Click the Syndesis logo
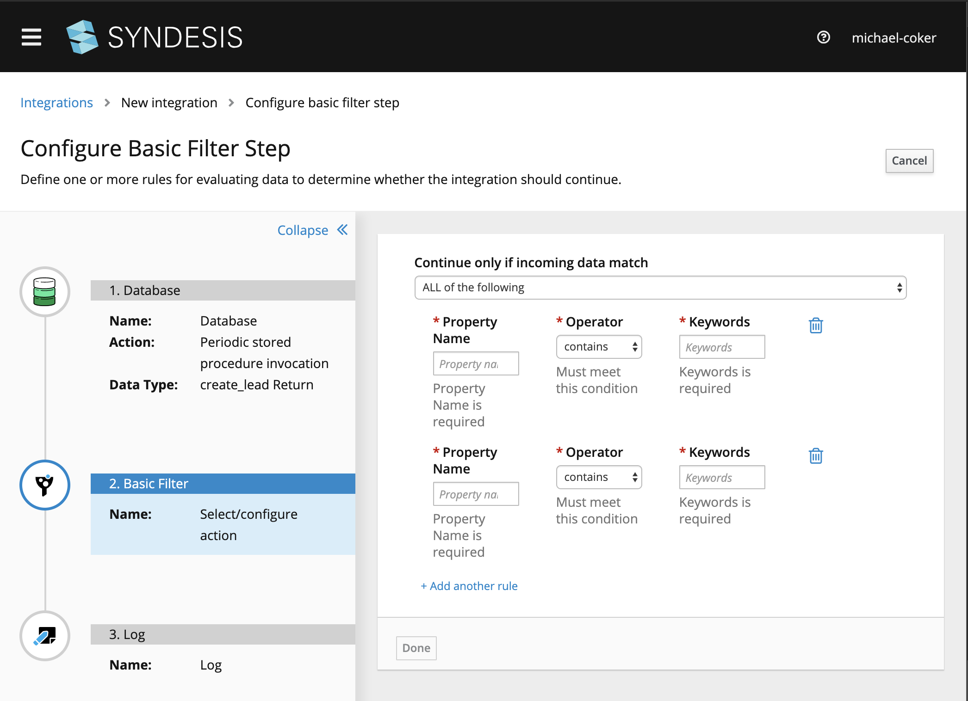 (155, 37)
